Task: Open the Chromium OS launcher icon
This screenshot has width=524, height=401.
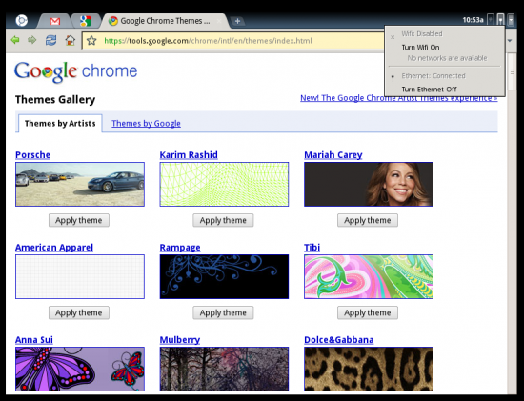Action: (21, 21)
